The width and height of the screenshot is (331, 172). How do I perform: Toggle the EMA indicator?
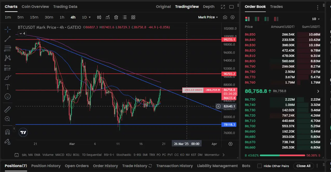click(37, 155)
